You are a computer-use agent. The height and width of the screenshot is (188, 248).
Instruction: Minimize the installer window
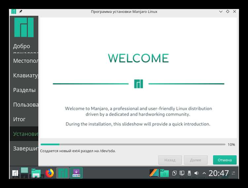(x=221, y=12)
